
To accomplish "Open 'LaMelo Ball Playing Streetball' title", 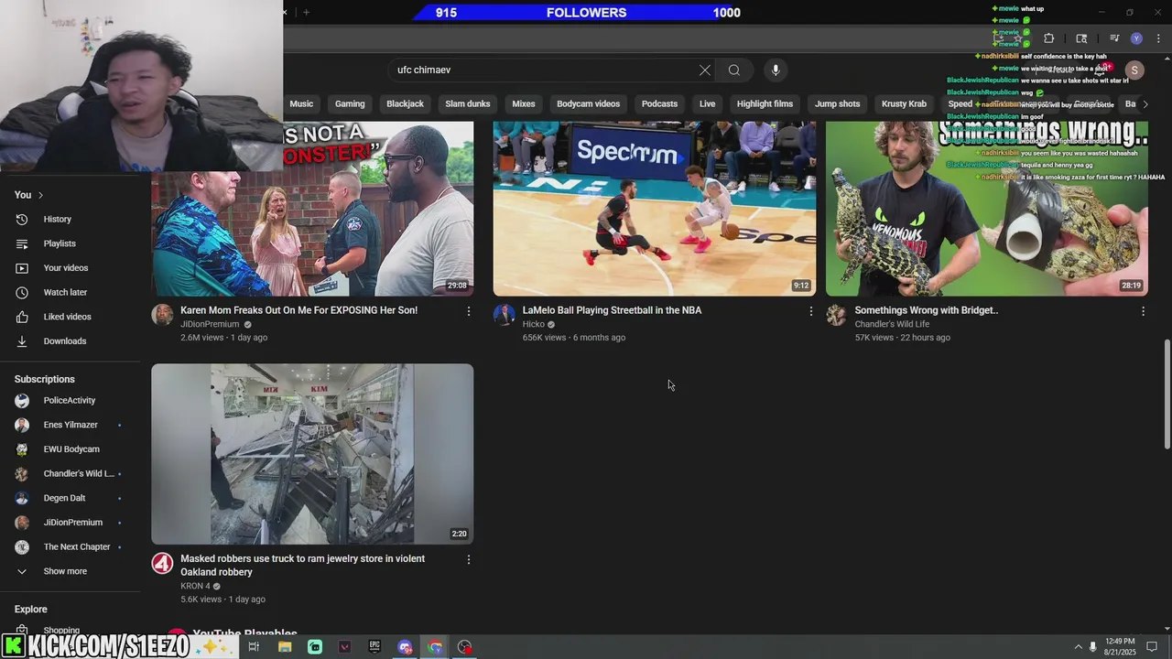I will (x=612, y=310).
